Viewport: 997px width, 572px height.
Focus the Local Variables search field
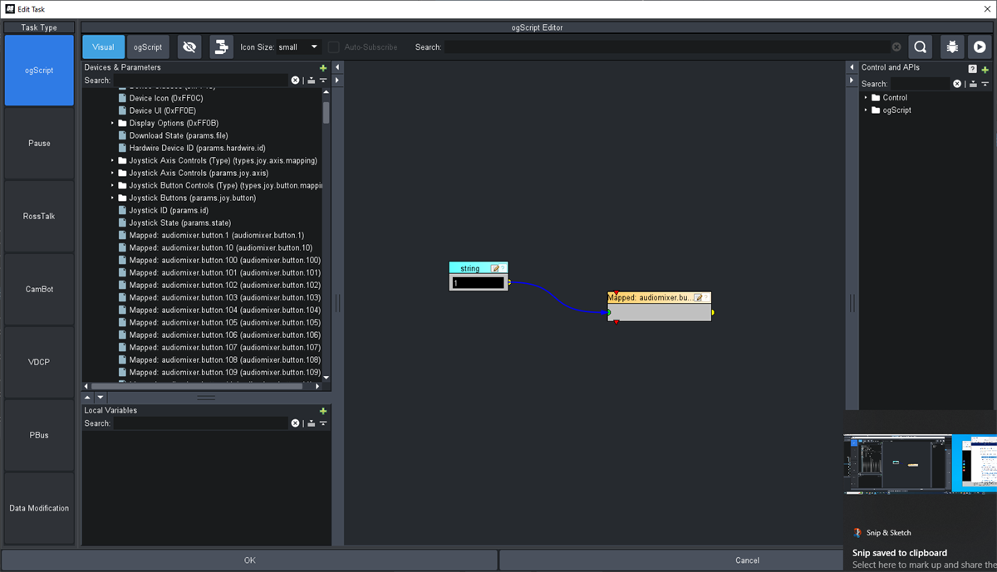[201, 423]
